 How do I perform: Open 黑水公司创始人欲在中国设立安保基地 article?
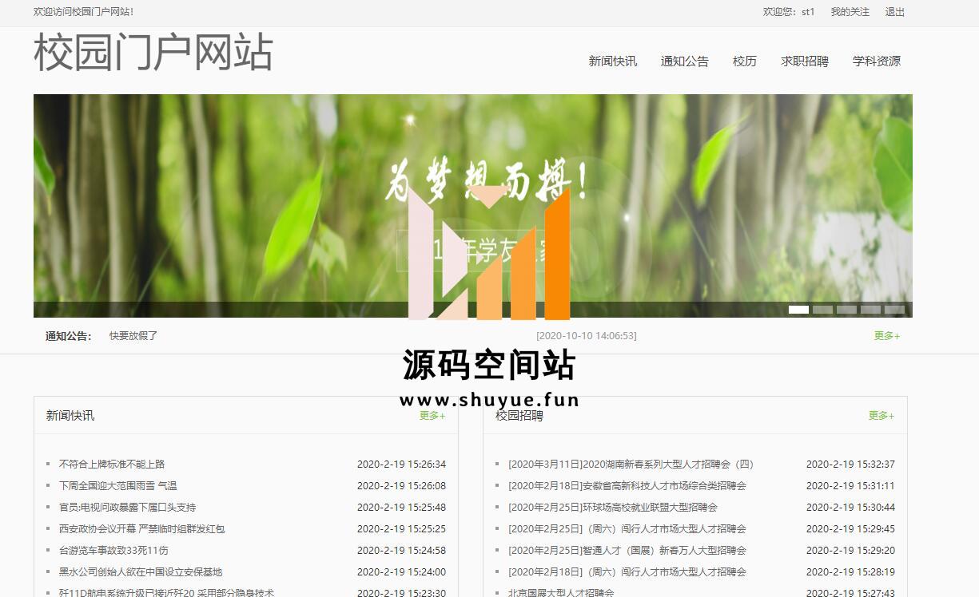coord(141,571)
